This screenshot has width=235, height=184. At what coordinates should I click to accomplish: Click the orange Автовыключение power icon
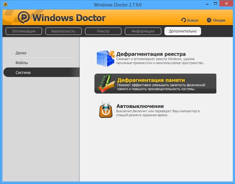105,109
